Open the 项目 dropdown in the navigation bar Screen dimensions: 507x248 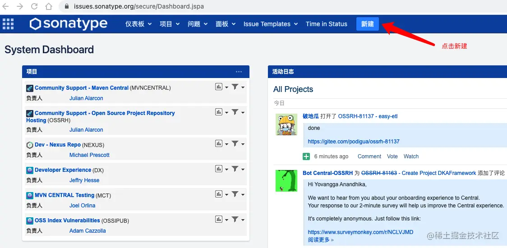pyautogui.click(x=170, y=24)
